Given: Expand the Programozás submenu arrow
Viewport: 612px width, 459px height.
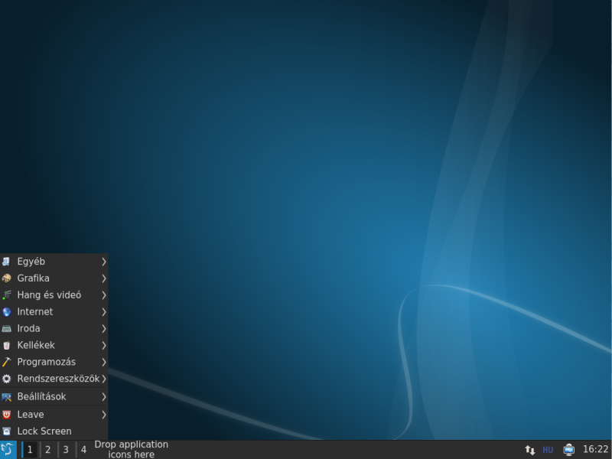Looking at the screenshot, I should click(x=104, y=362).
